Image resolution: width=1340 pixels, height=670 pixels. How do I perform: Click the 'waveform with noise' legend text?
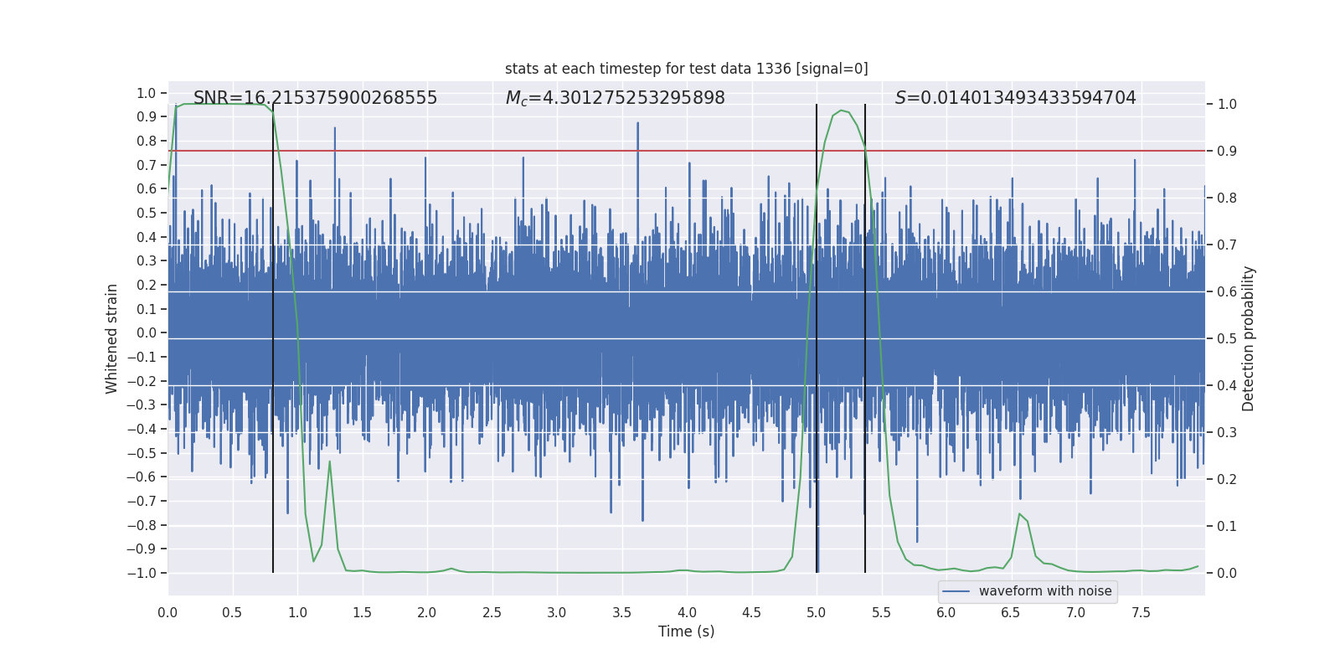coord(1045,591)
